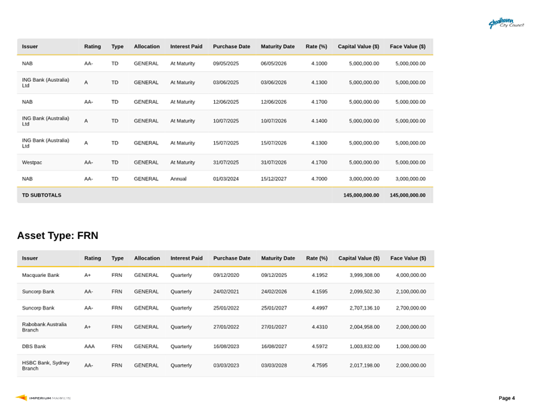Click the 24/02/2021 purchase date
The width and height of the screenshot is (541, 418).
pos(226,292)
